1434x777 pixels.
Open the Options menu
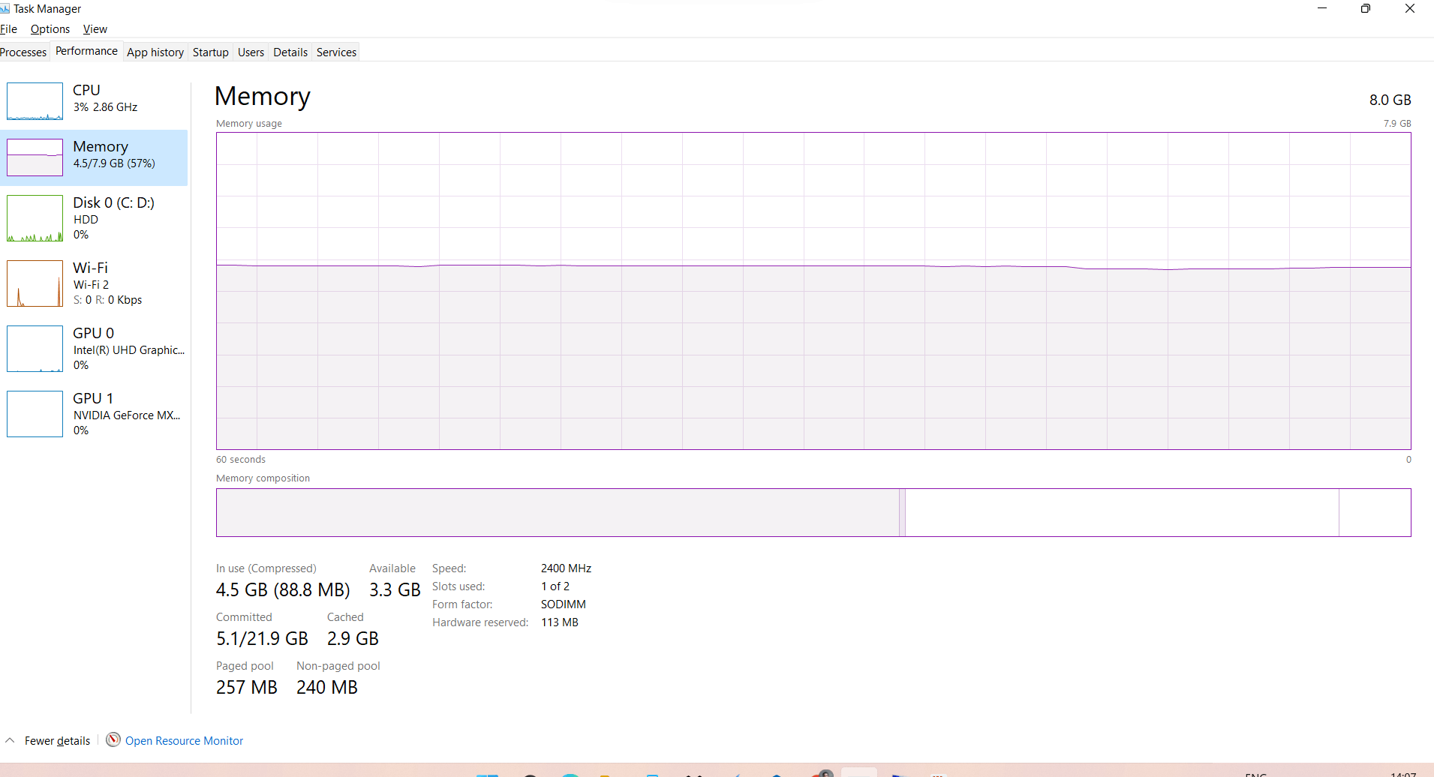[50, 29]
